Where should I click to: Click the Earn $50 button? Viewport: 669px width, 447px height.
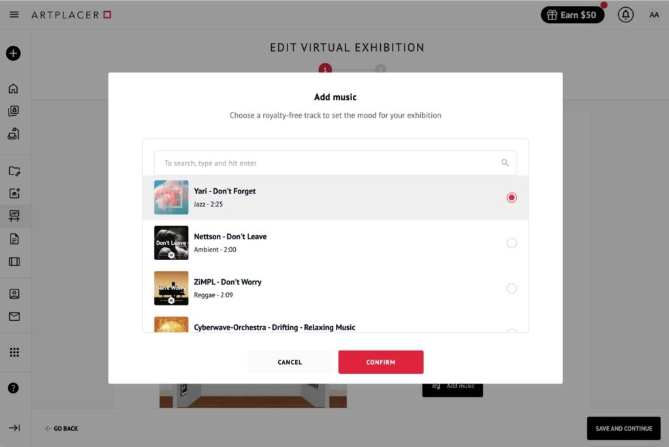(572, 15)
